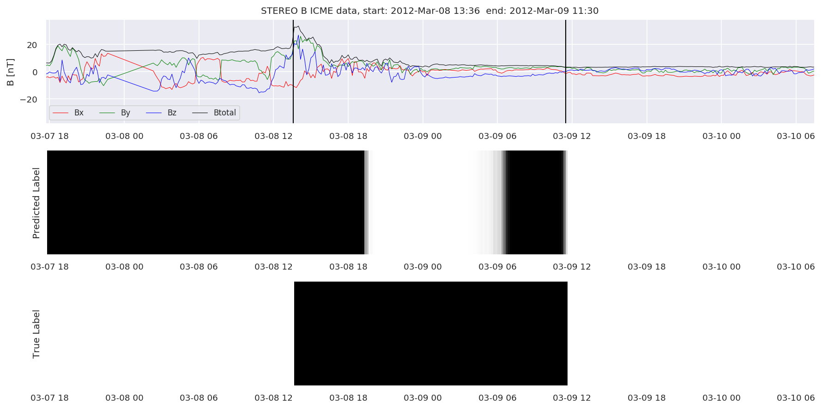The image size is (822, 409).
Task: Click '03-08 06' tick under the B plot
Action: click(199, 136)
